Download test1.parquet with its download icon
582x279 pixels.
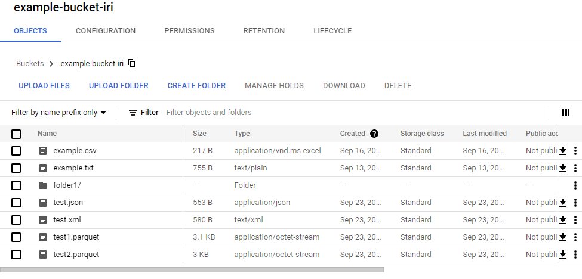pyautogui.click(x=563, y=237)
